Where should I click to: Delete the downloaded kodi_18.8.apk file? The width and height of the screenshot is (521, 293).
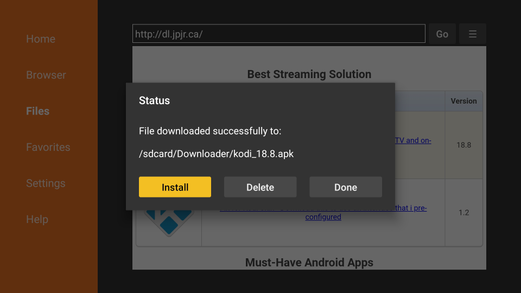260,187
